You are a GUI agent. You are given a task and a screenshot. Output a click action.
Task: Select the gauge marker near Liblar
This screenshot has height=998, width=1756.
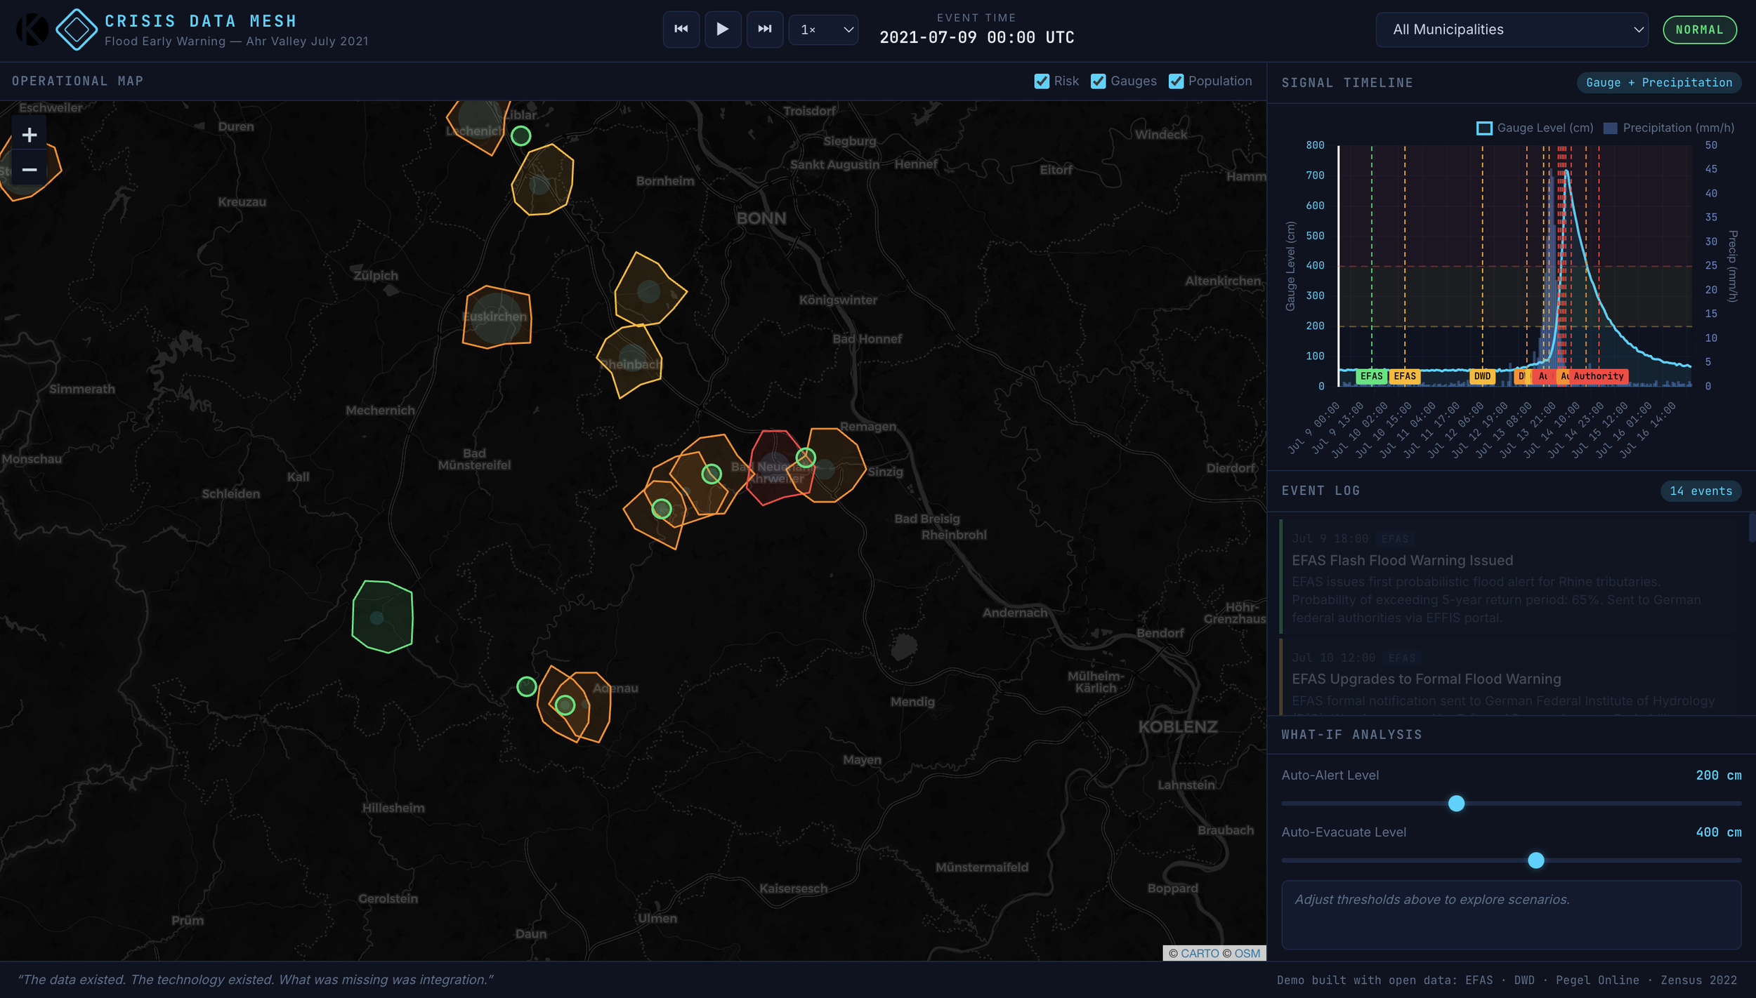(520, 135)
